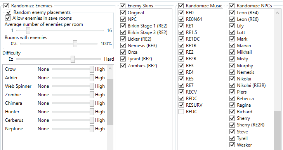Click the RE5 music label

coord(190,79)
